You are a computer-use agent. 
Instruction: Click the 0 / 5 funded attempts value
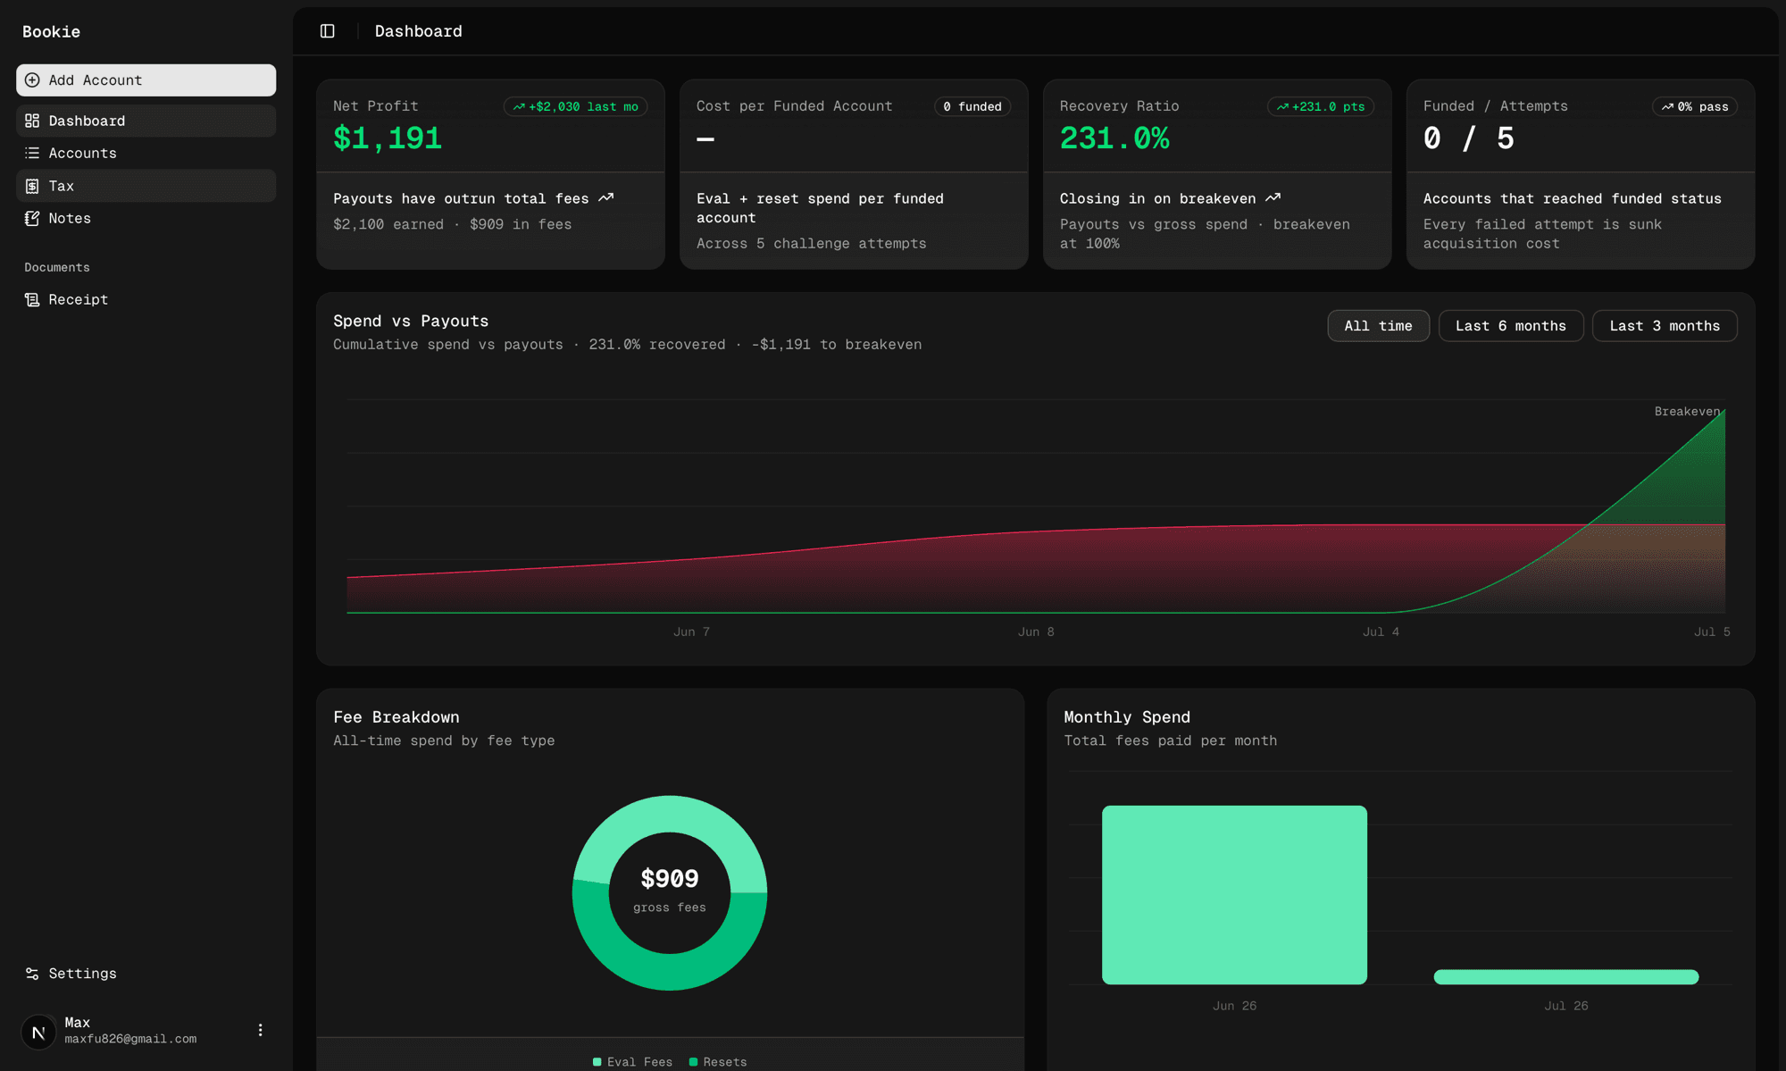pos(1469,138)
